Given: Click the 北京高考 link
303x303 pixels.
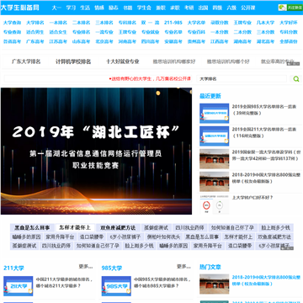Looking at the screenshot, I should pyautogui.click(x=104, y=42).
